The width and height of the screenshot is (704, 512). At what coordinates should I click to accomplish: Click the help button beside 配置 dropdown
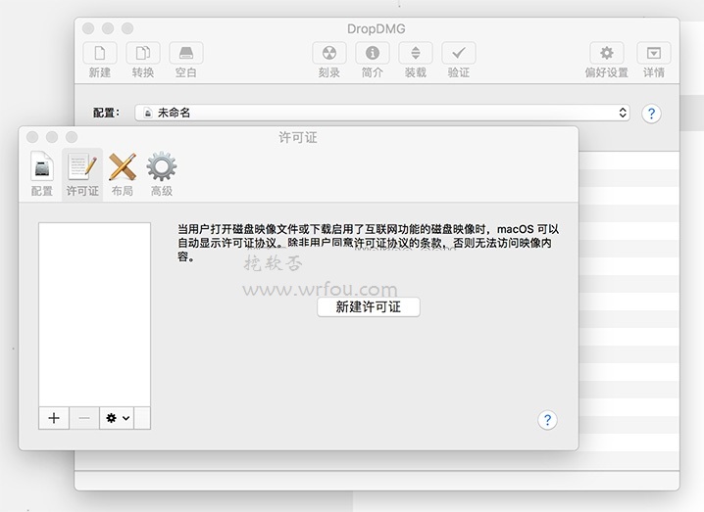tap(651, 114)
